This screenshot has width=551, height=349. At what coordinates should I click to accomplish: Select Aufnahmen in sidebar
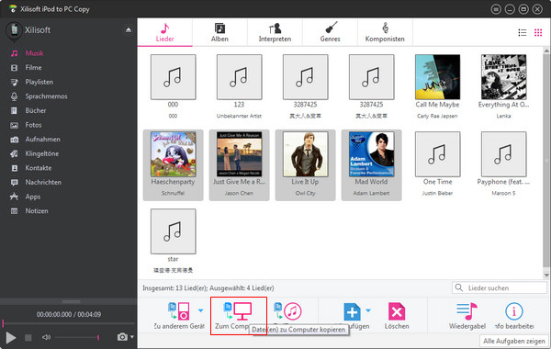[42, 140]
